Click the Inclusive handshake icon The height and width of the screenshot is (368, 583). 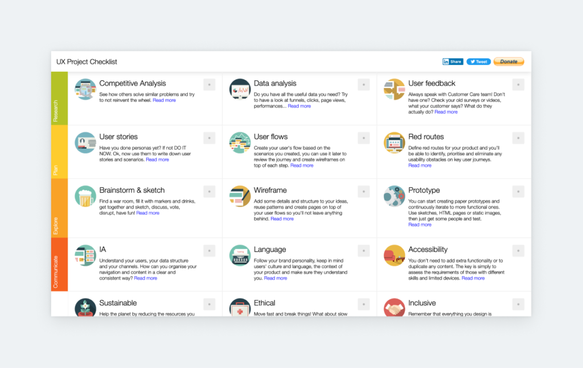pos(394,308)
